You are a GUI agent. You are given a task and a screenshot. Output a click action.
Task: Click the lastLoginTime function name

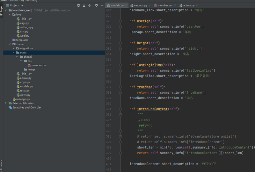point(149,65)
